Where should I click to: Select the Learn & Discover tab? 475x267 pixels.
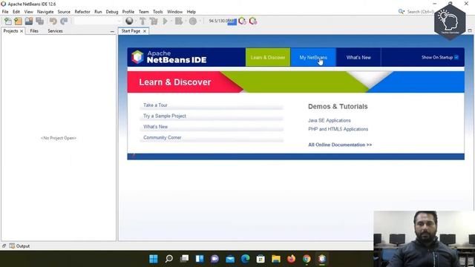coord(268,57)
